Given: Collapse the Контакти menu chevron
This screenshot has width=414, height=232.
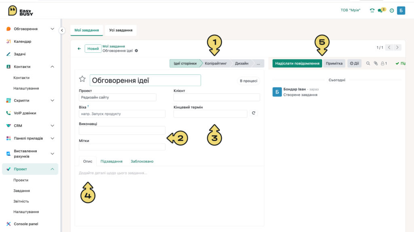Looking at the screenshot, I should click(52, 67).
